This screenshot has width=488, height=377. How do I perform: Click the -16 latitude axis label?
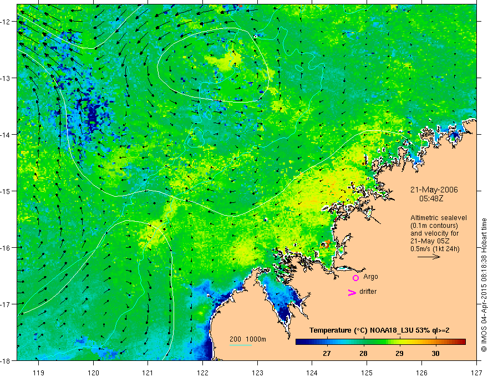pyautogui.click(x=6, y=248)
